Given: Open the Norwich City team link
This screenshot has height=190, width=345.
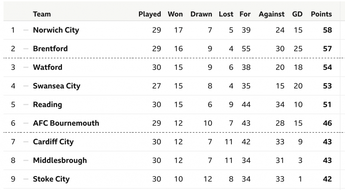Looking at the screenshot, I should tap(56, 30).
